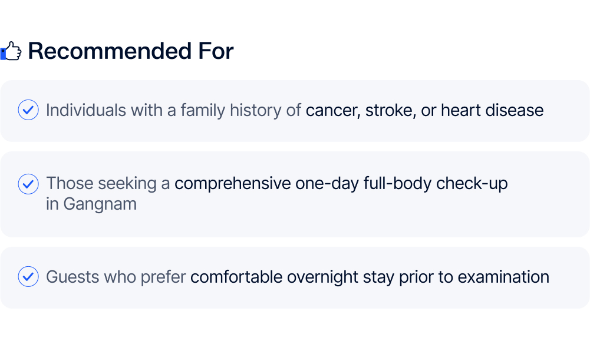Screen dimensions: 590x344
Task: Click the "in Gangnam" text line
Action: tap(91, 204)
